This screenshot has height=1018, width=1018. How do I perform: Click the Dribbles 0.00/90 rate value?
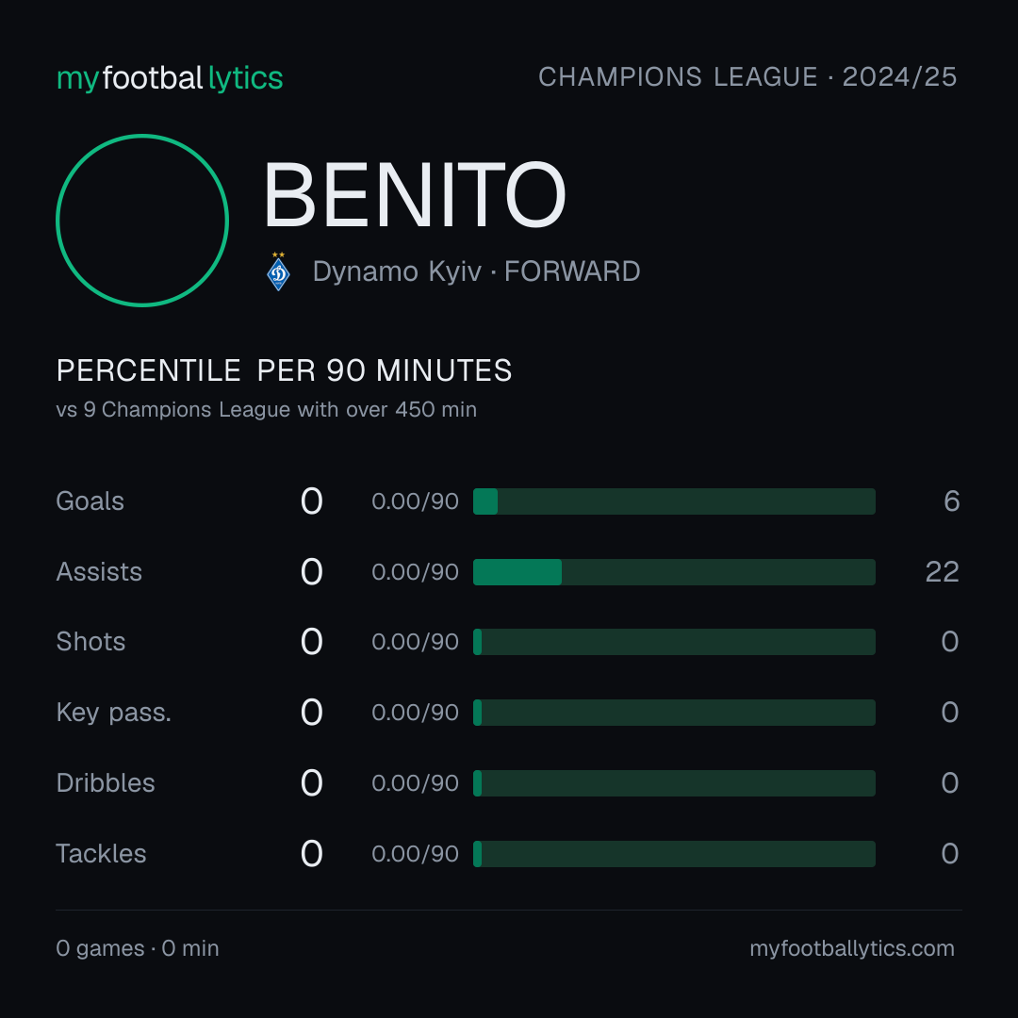click(415, 783)
